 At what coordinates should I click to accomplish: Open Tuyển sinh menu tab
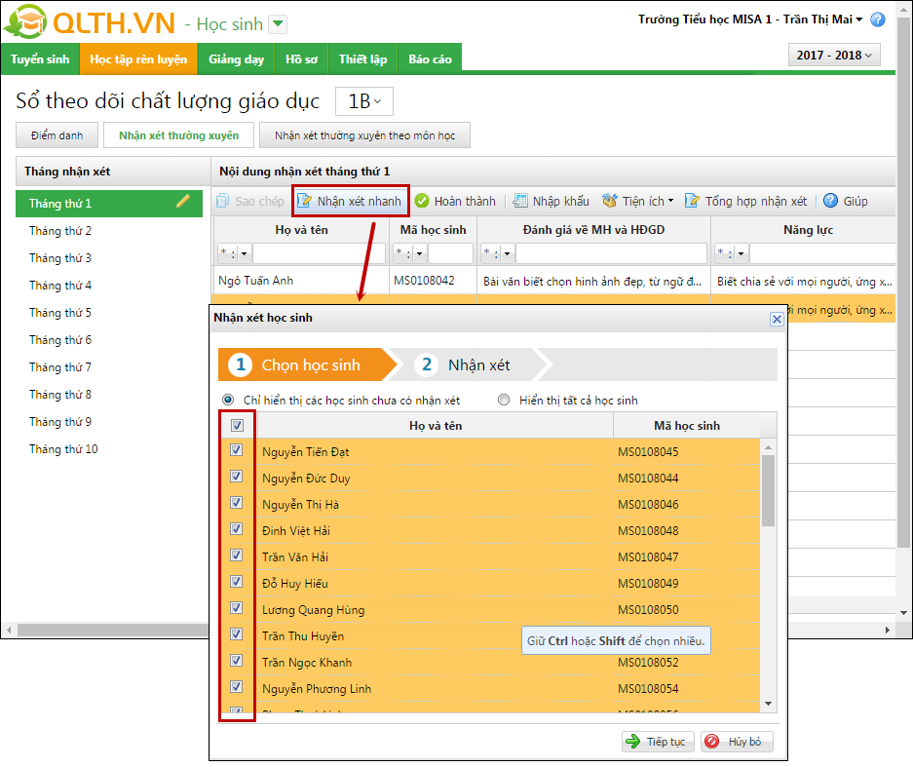(40, 58)
